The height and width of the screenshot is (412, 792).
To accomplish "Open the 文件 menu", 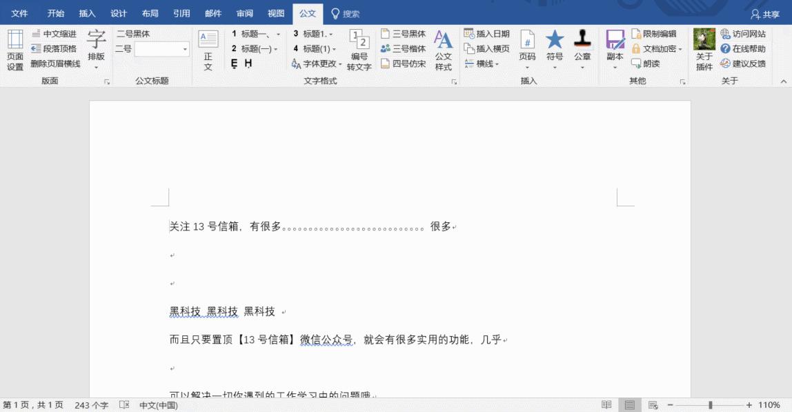I will 19,12.
